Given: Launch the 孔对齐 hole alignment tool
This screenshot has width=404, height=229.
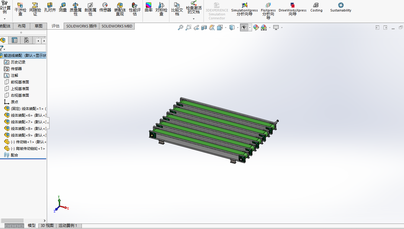Looking at the screenshot, I should [x=50, y=7].
